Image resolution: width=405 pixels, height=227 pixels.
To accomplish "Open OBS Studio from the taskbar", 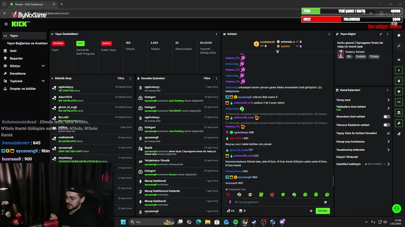I will [263, 222].
